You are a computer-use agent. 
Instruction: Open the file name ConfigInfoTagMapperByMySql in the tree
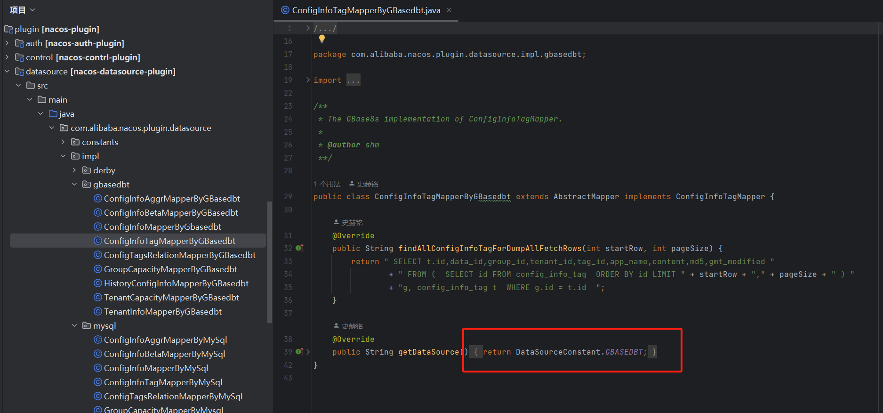pyautogui.click(x=163, y=382)
